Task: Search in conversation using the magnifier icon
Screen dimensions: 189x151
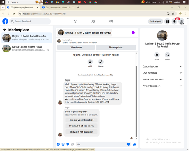Action: [x=167, y=55]
